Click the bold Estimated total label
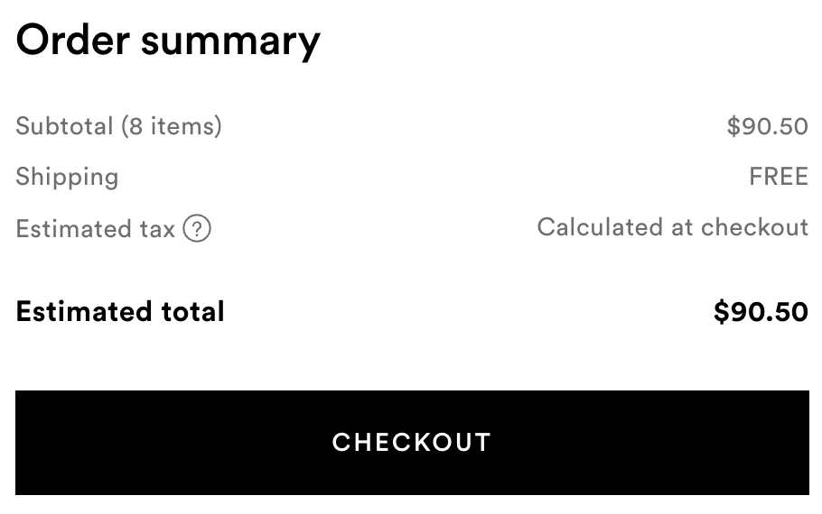The image size is (822, 514). coord(120,311)
